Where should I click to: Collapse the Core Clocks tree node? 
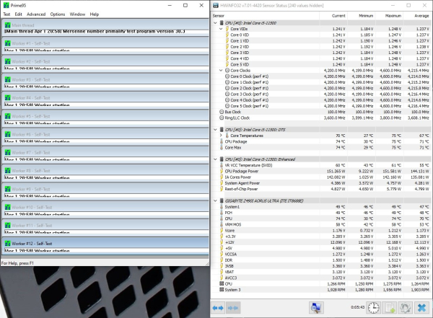pyautogui.click(x=222, y=70)
